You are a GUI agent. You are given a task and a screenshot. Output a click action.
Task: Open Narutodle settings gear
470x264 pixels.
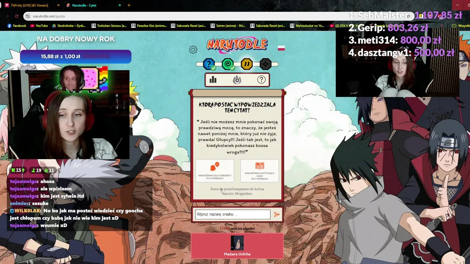[193, 49]
